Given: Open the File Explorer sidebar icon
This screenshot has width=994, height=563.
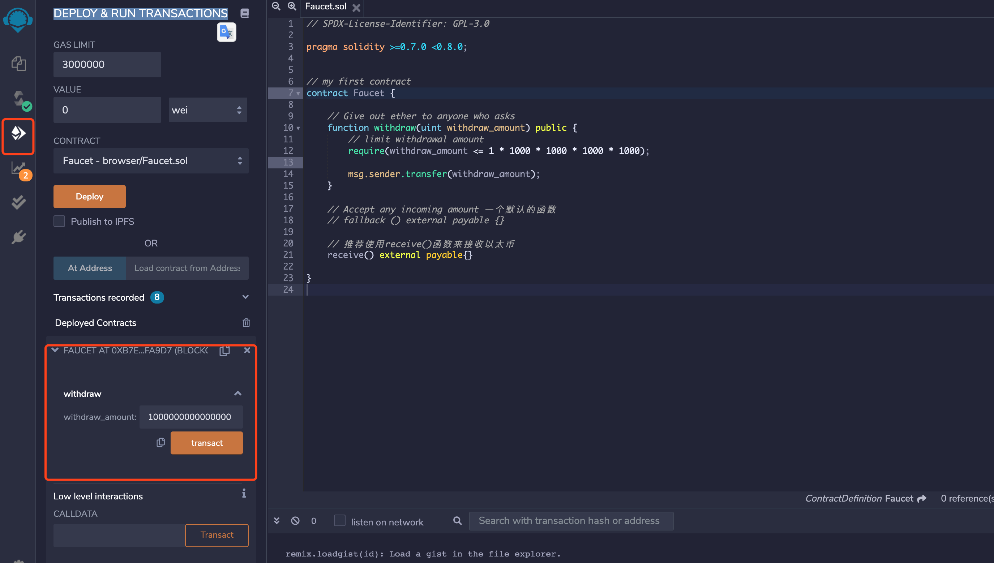Looking at the screenshot, I should [18, 63].
